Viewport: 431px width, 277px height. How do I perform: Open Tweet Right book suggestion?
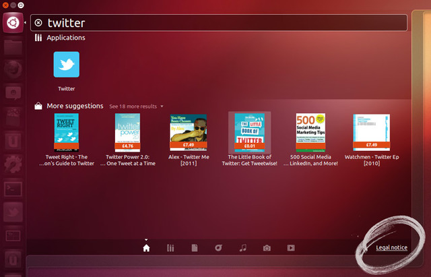click(67, 140)
